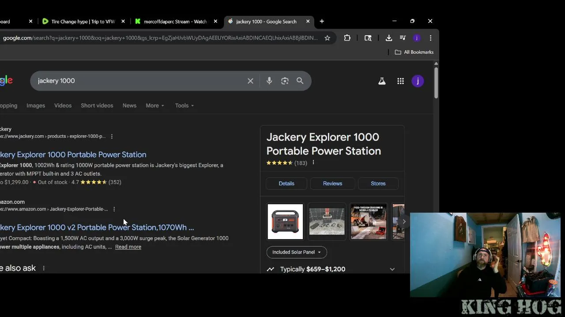This screenshot has width=565, height=317.
Task: Click the (183) reviews count
Action: (x=301, y=163)
